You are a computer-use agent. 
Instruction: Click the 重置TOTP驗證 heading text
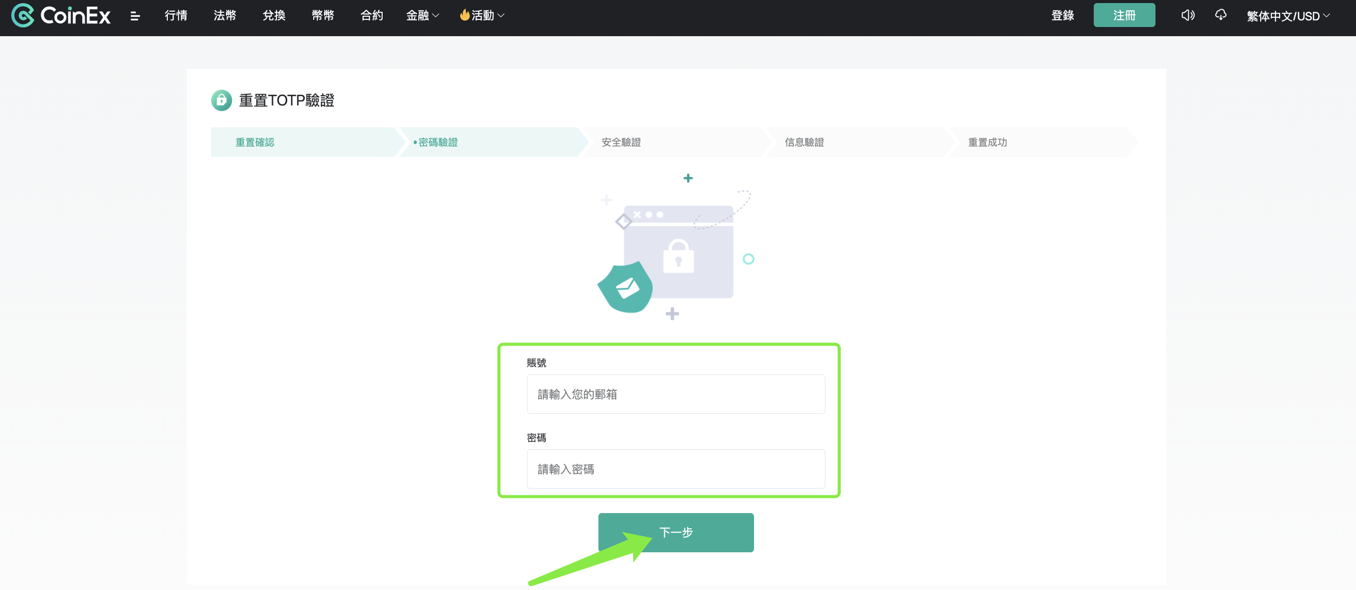tap(286, 100)
